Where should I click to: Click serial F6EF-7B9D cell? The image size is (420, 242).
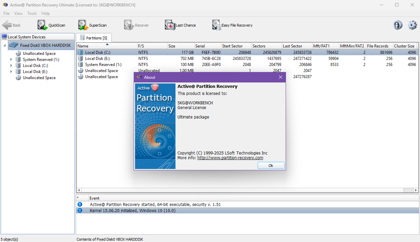tap(211, 52)
